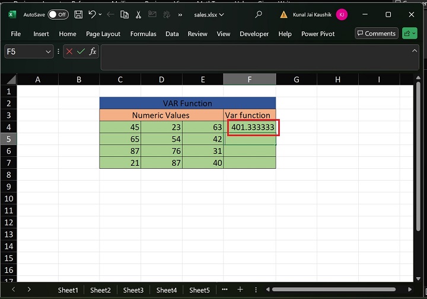Click the greyed icon before overflow chevrons
427x299 pixels.
pyautogui.click(x=167, y=14)
